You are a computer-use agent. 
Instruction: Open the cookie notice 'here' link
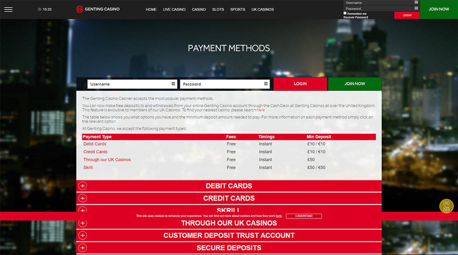click(x=279, y=216)
